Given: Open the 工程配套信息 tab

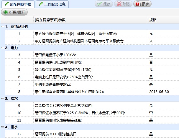Looking at the screenshot, I should point(52,4).
